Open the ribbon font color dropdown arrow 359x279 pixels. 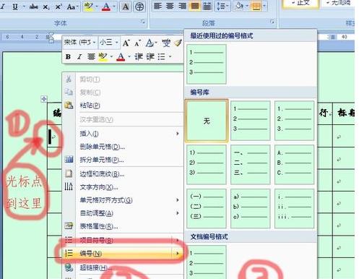click(114, 7)
